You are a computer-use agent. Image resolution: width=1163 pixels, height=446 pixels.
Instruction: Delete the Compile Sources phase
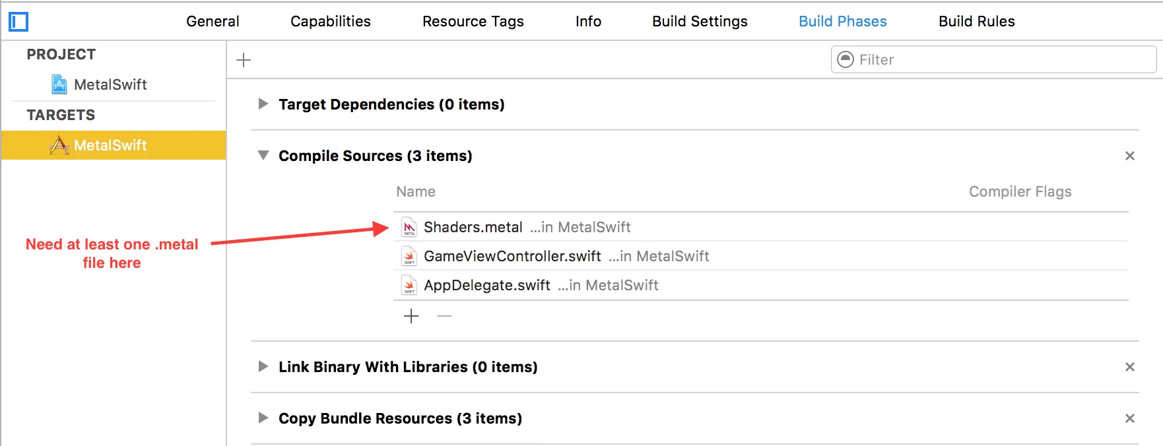(x=1129, y=156)
